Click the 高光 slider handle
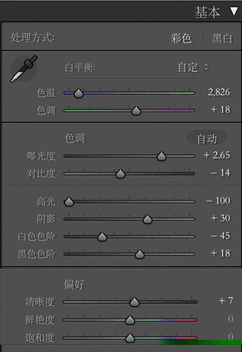The width and height of the screenshot is (242, 352). 69,202
